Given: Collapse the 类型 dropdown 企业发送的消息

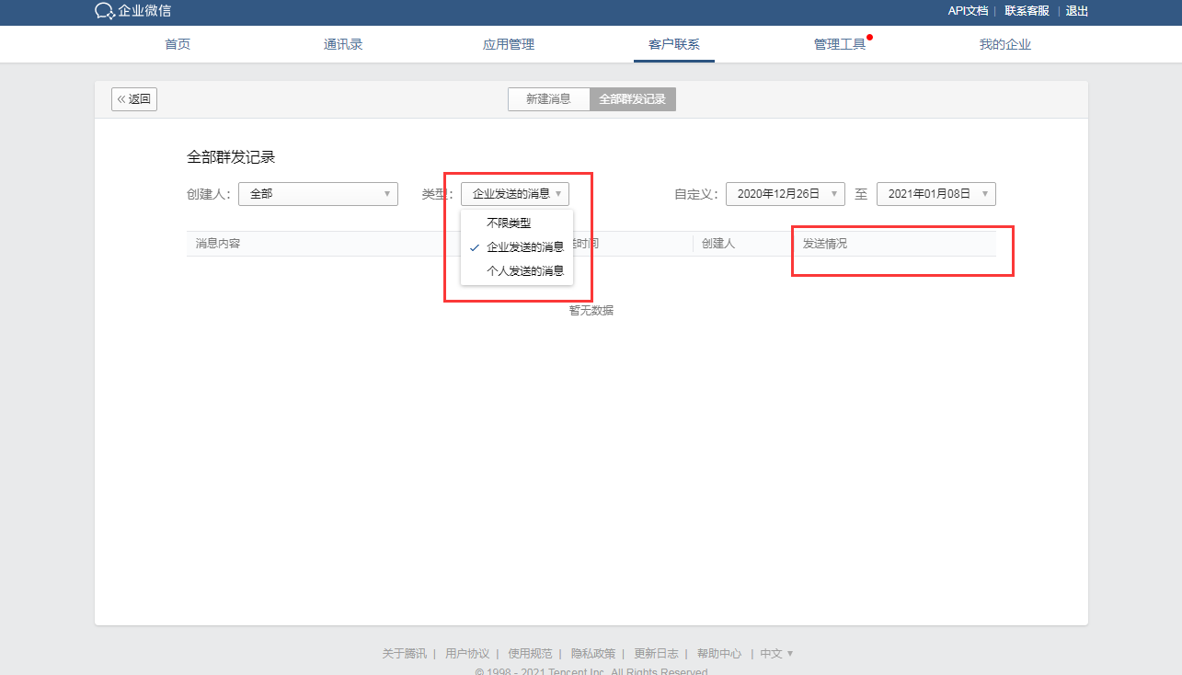Looking at the screenshot, I should (515, 194).
